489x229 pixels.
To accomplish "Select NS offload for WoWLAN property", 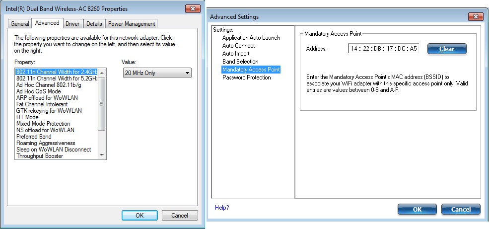I will (x=45, y=130).
